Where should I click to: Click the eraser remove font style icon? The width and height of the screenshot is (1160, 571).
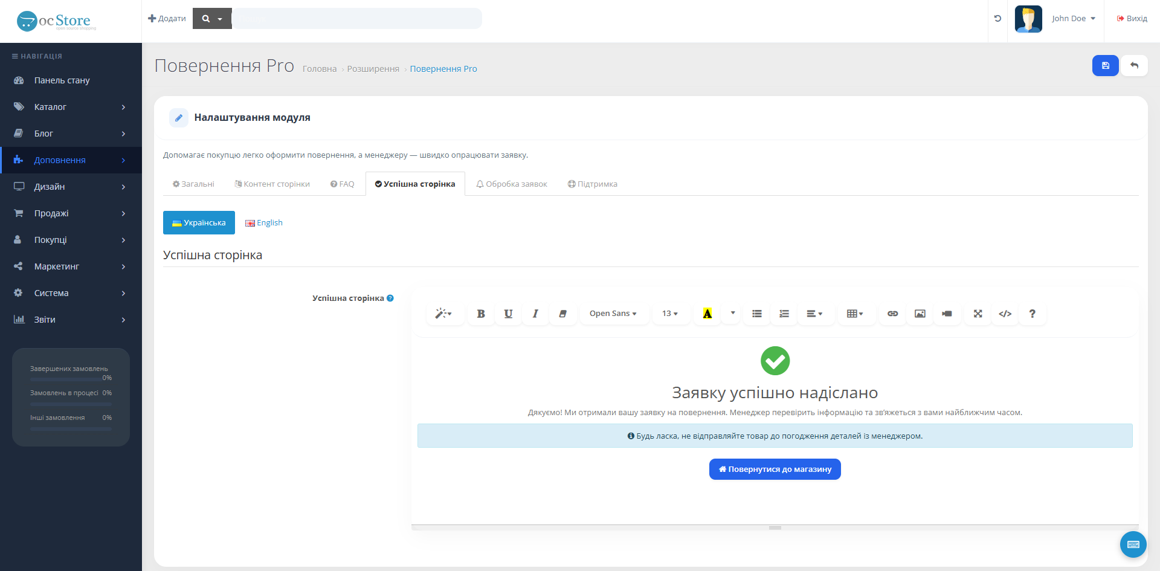point(562,314)
